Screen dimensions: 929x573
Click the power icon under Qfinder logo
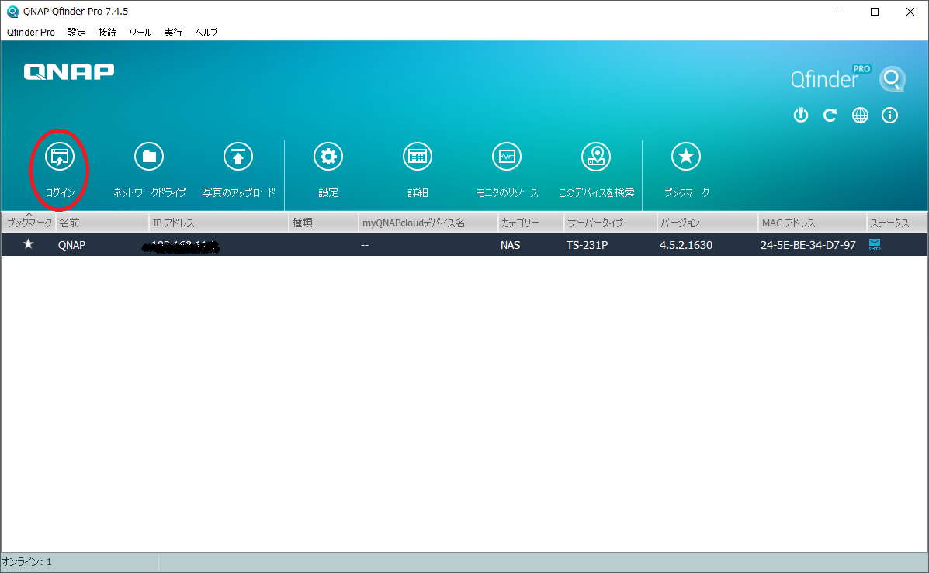coord(801,115)
